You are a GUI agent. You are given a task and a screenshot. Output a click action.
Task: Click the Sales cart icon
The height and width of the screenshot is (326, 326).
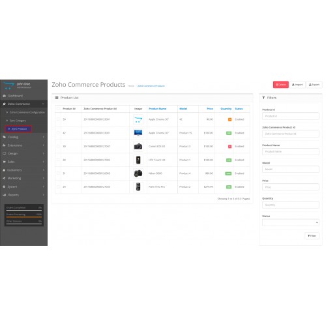(4, 162)
